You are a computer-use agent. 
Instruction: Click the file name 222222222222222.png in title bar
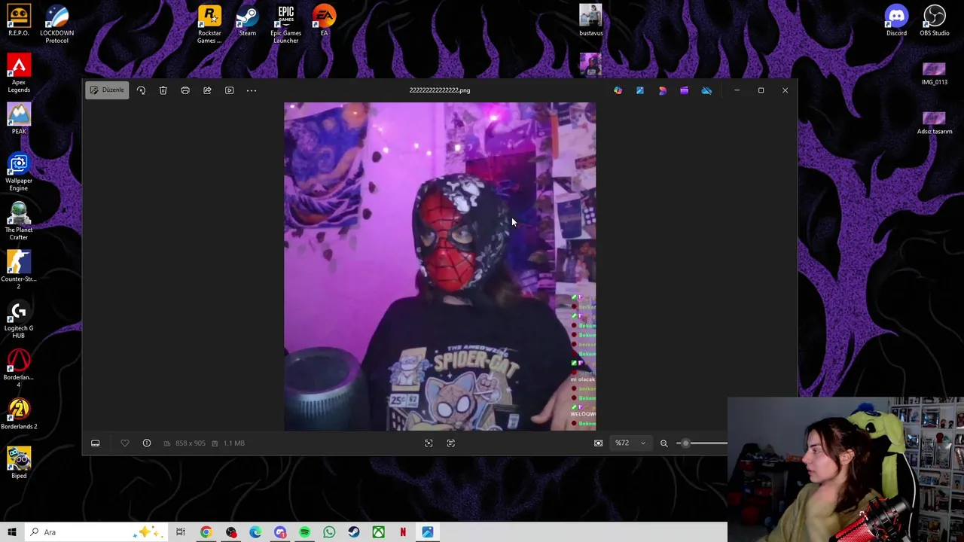pyautogui.click(x=440, y=90)
